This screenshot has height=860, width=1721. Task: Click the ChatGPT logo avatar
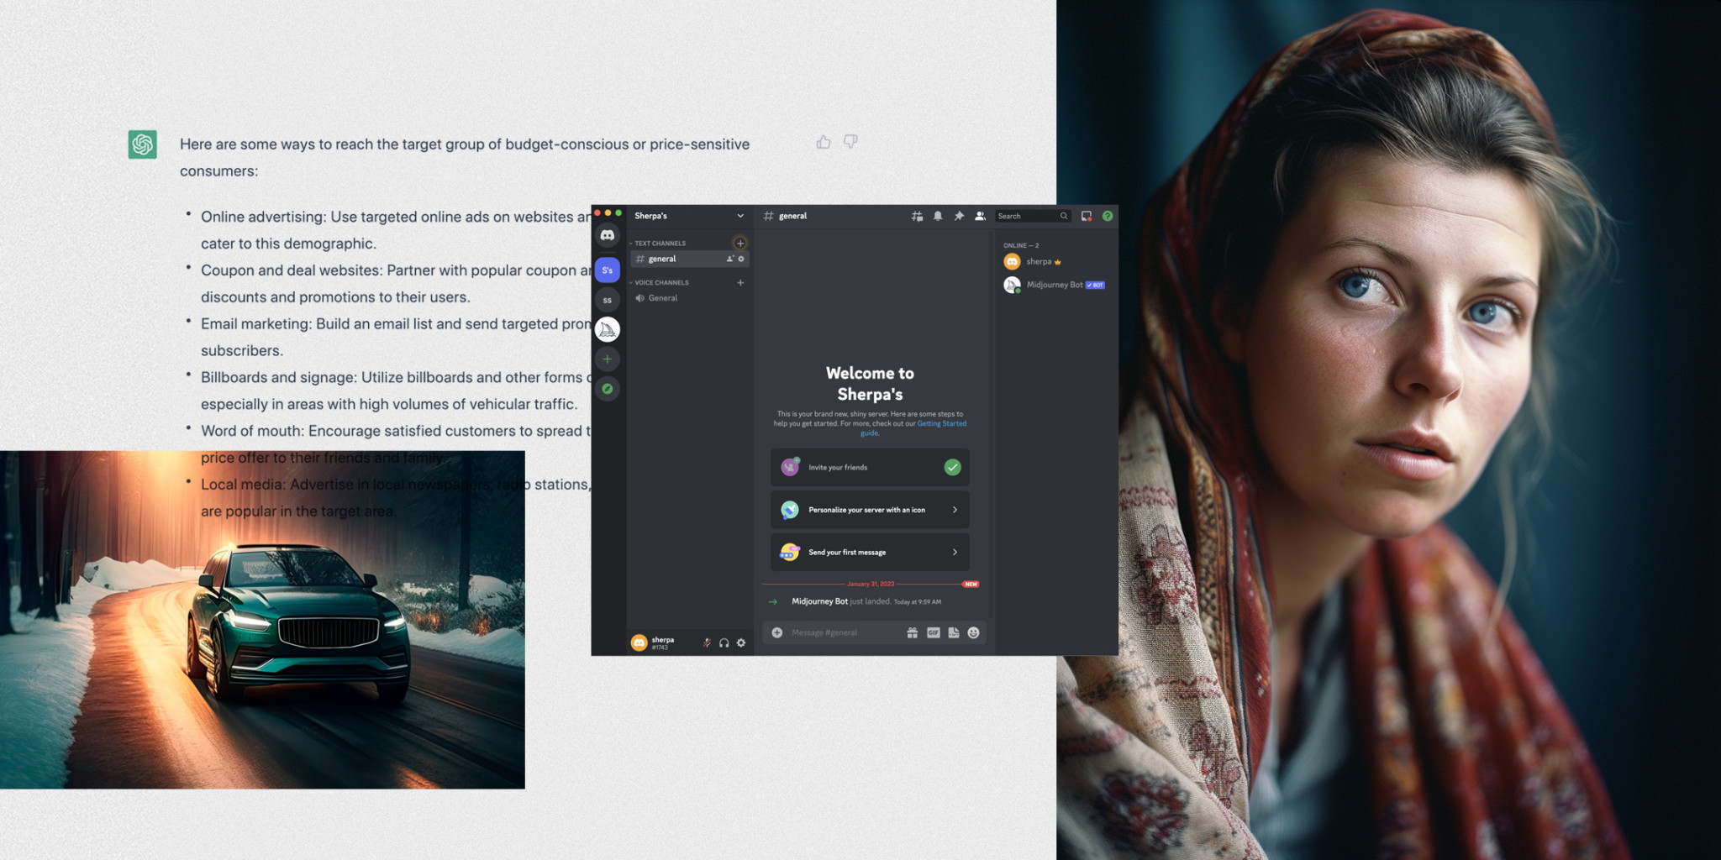[x=143, y=144]
